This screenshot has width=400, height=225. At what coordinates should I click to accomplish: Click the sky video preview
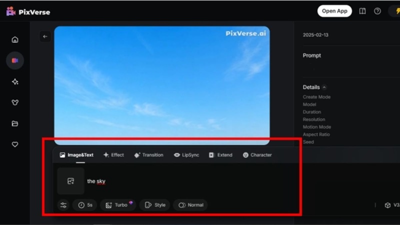(x=162, y=85)
